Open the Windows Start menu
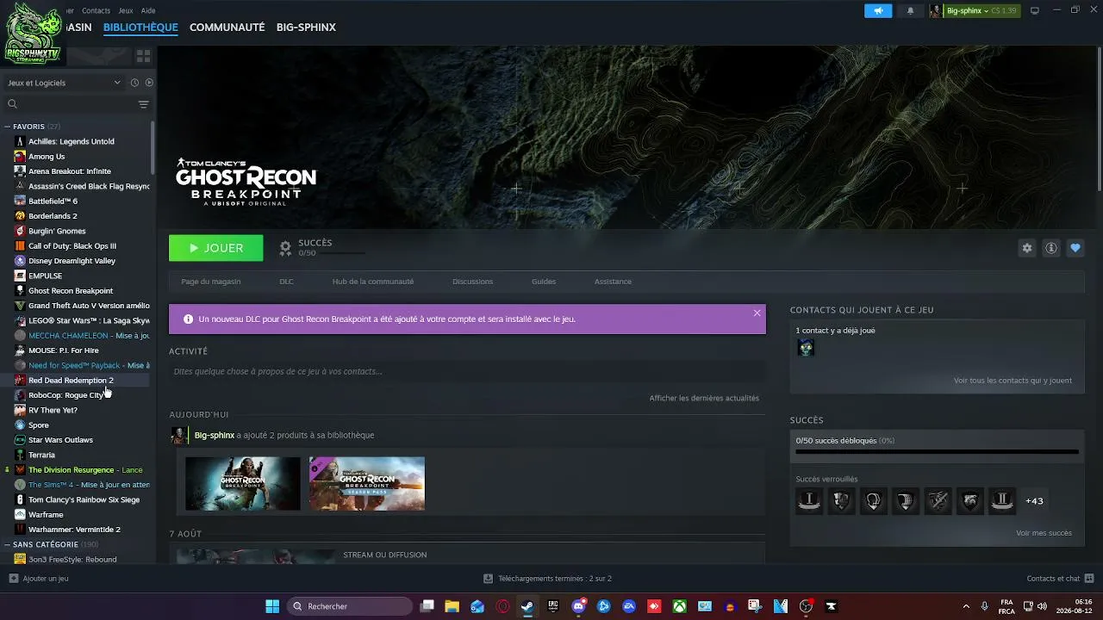Screen dimensions: 1103x620 pyautogui.click(x=272, y=606)
